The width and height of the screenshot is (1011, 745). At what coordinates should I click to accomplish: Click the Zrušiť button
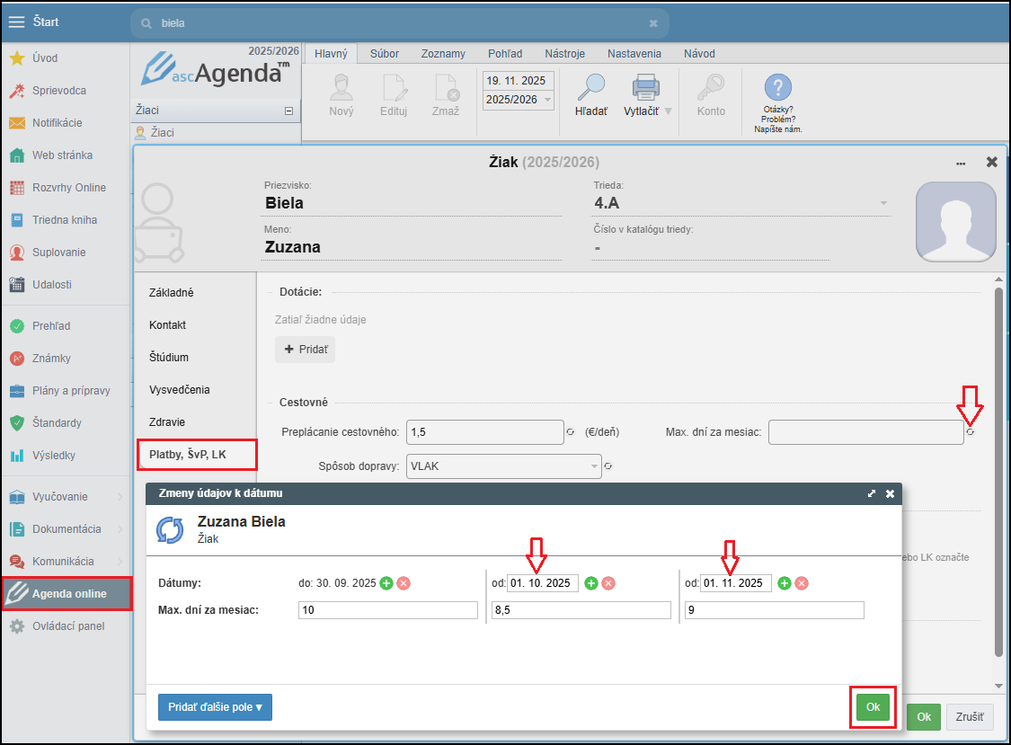[970, 717]
